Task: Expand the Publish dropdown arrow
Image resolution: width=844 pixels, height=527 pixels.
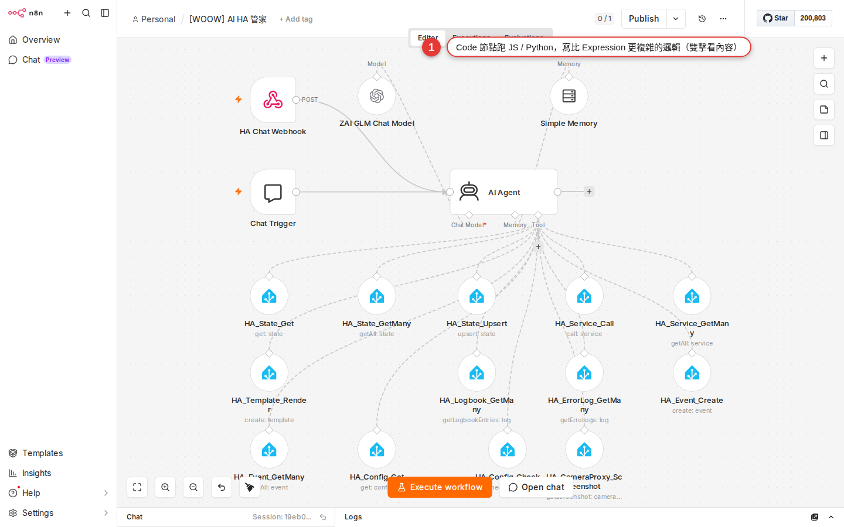Action: tap(676, 19)
